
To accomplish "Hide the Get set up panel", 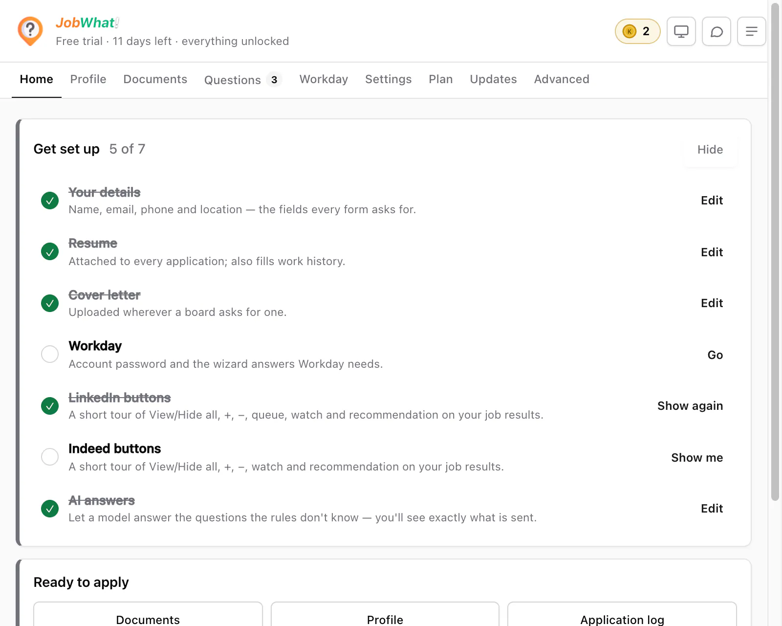I will coord(710,150).
